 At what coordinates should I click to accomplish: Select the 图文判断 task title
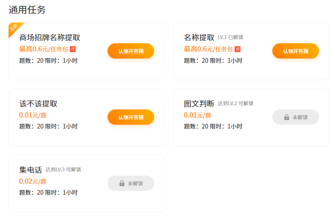pos(199,103)
